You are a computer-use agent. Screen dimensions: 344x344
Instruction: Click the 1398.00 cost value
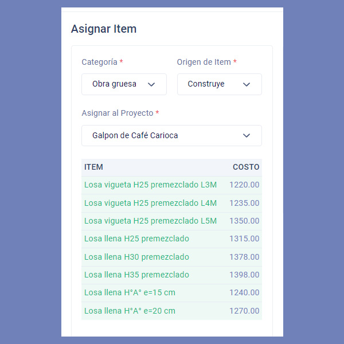coord(244,275)
